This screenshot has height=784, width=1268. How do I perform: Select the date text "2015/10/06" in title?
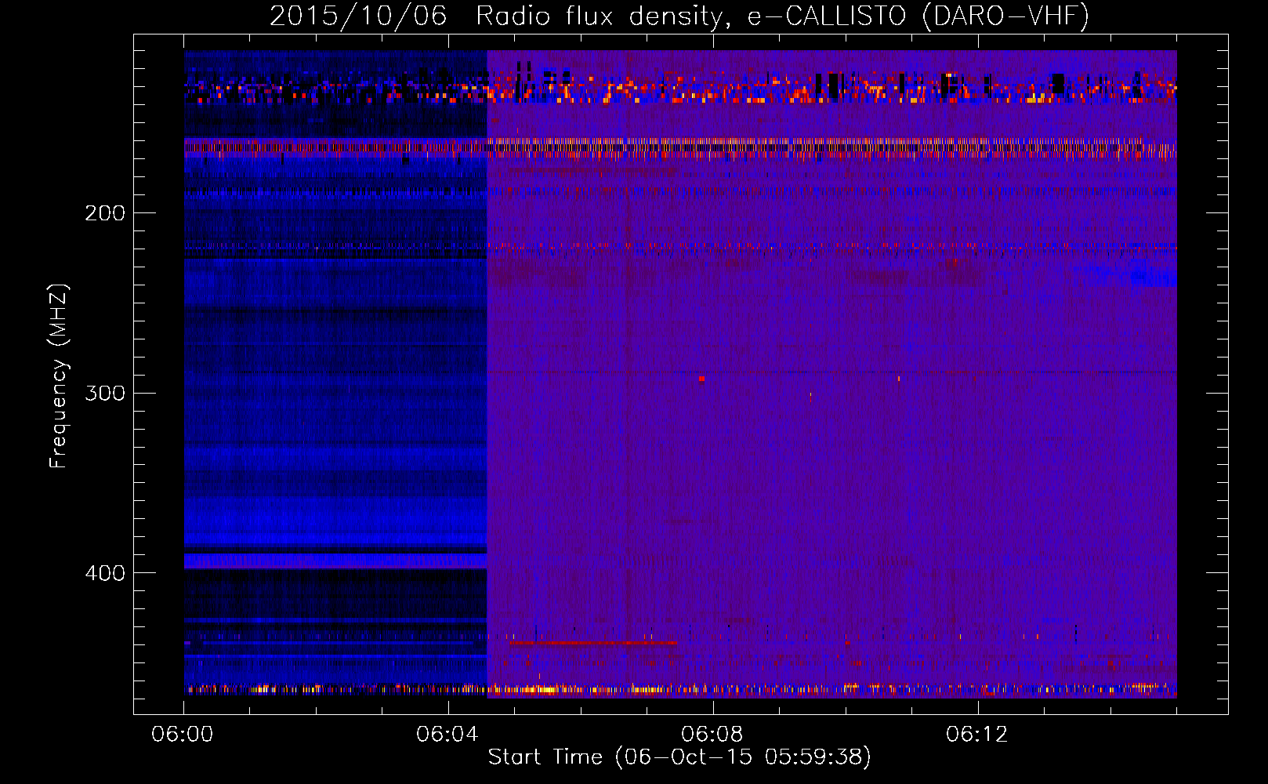358,16
